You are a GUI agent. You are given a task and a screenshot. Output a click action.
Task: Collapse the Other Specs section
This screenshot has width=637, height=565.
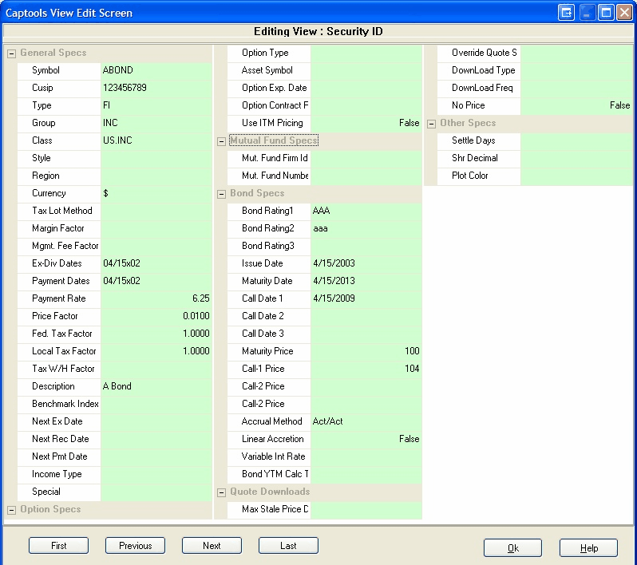(432, 124)
